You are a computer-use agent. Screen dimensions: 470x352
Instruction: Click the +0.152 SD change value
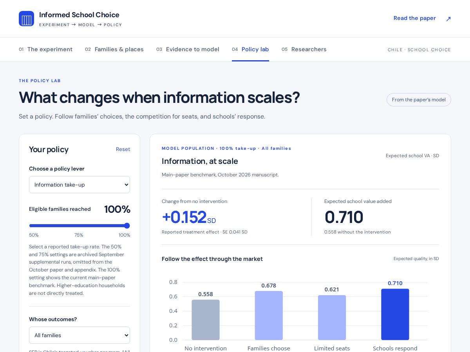[x=189, y=217]
